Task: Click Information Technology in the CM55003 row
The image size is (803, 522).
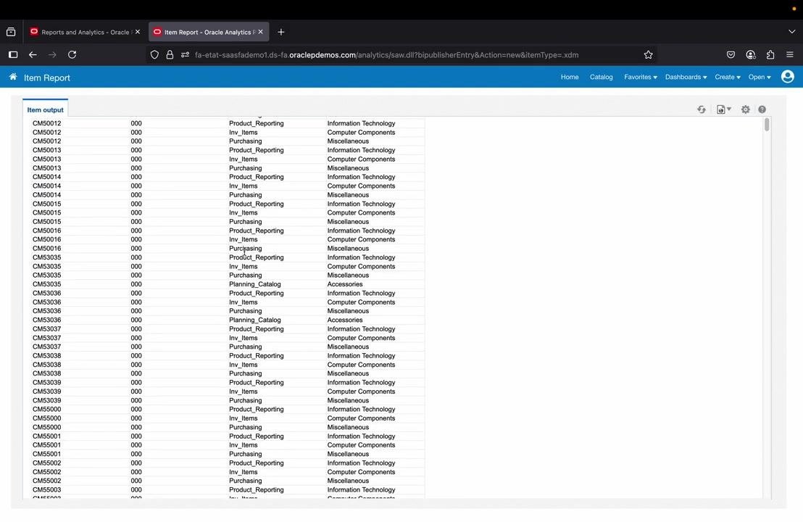Action: tap(361, 489)
